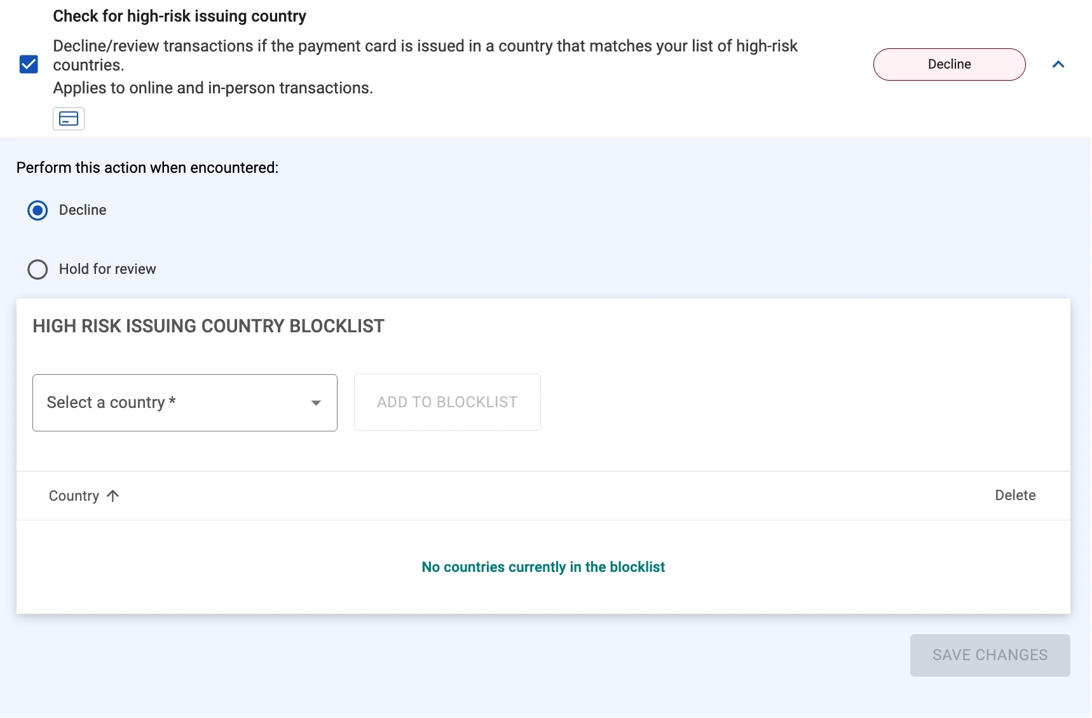Uncheck the high-risk issuing country checkbox
1092x718 pixels.
tap(29, 64)
